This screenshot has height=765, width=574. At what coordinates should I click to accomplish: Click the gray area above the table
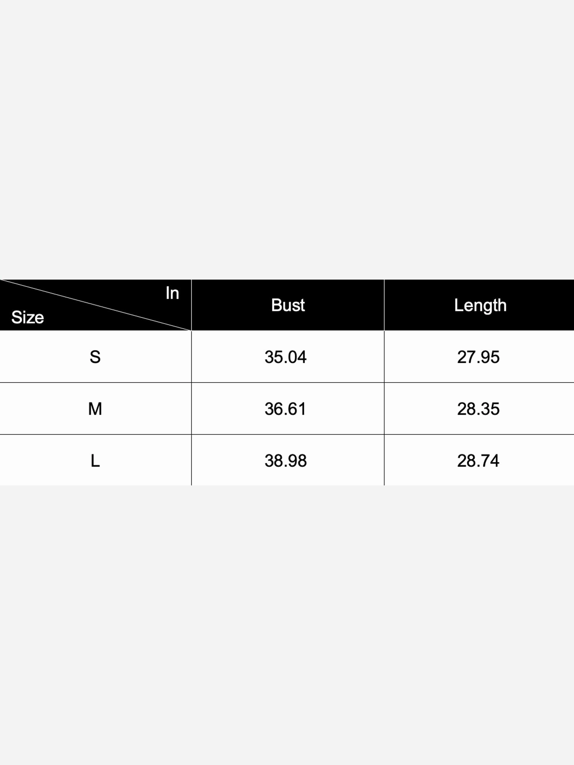pos(287,140)
